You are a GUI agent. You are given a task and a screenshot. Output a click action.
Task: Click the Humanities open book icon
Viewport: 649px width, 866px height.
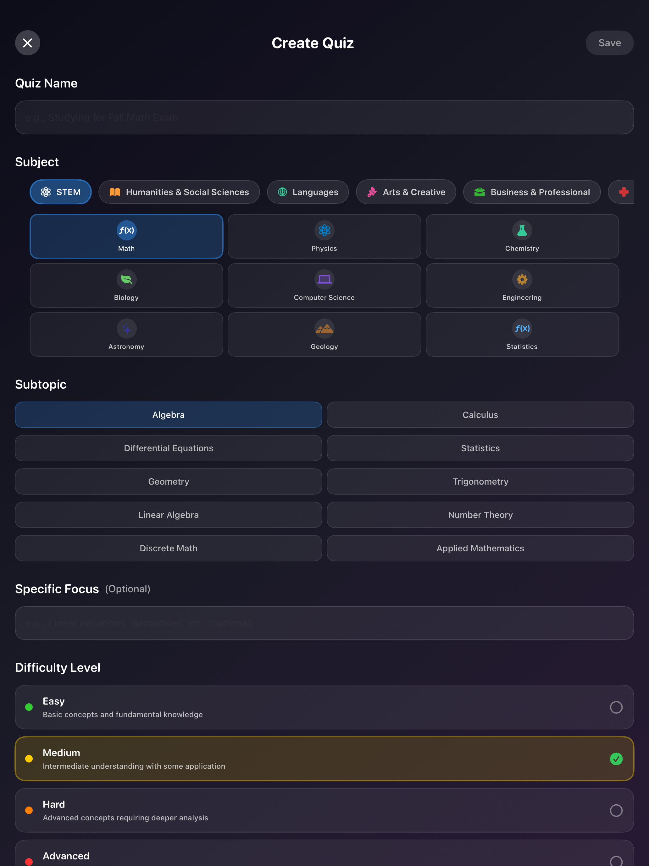coord(115,192)
